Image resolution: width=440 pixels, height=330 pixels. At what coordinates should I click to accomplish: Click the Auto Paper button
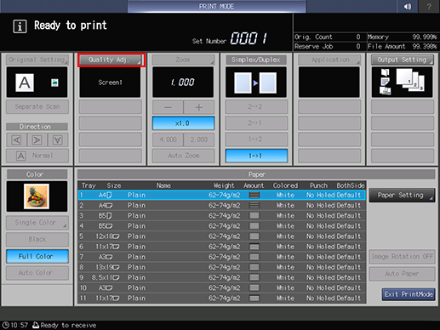402,274
